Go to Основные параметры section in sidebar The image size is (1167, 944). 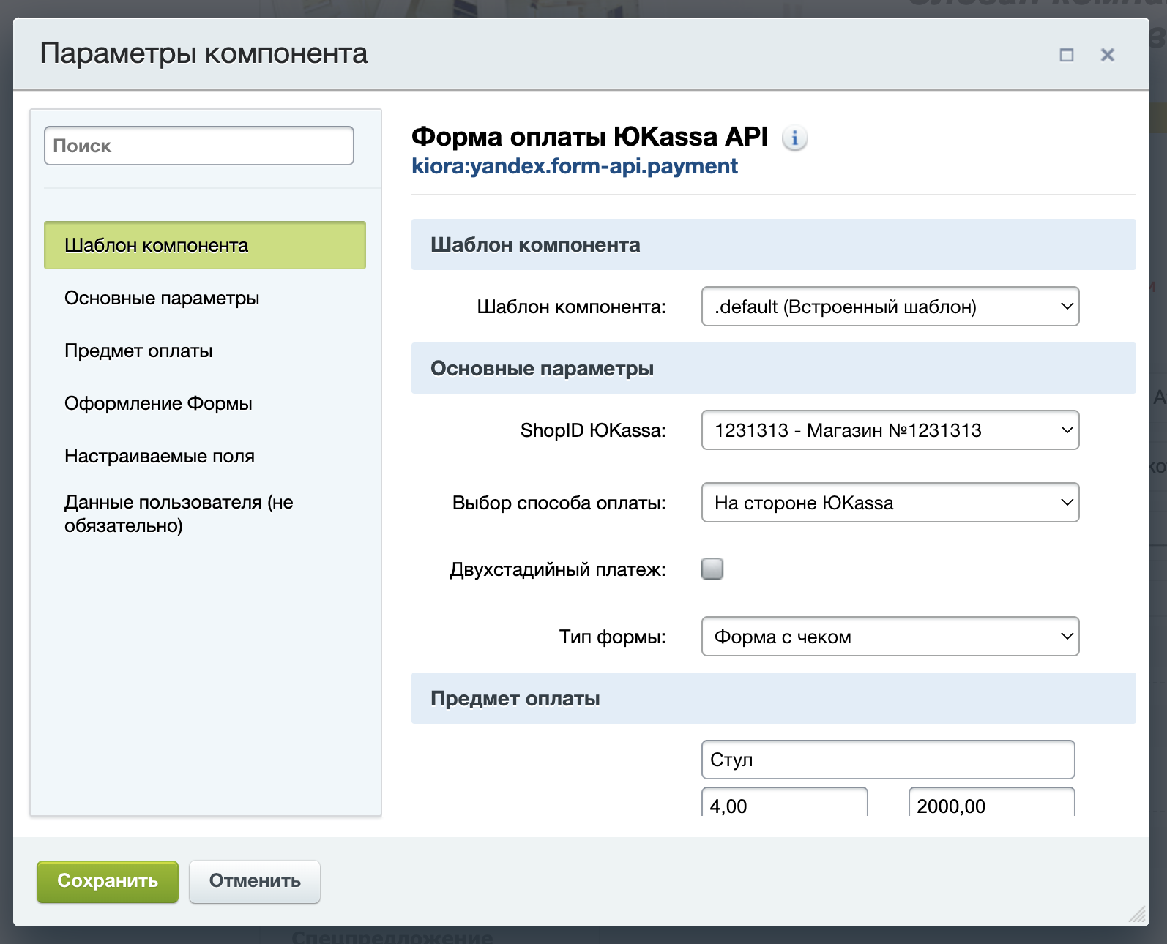coord(162,299)
